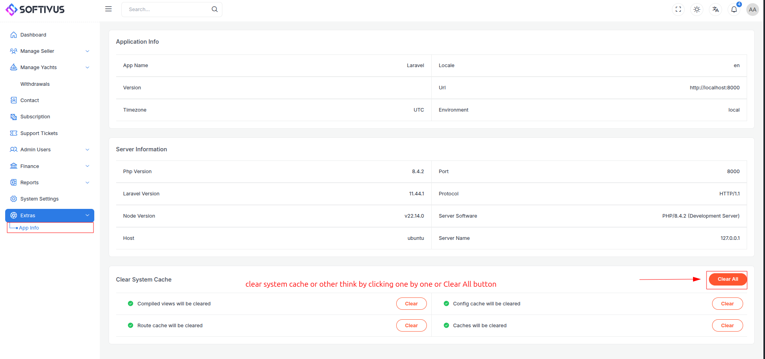The height and width of the screenshot is (359, 765).
Task: Select App Info submenu item
Action: pyautogui.click(x=29, y=228)
